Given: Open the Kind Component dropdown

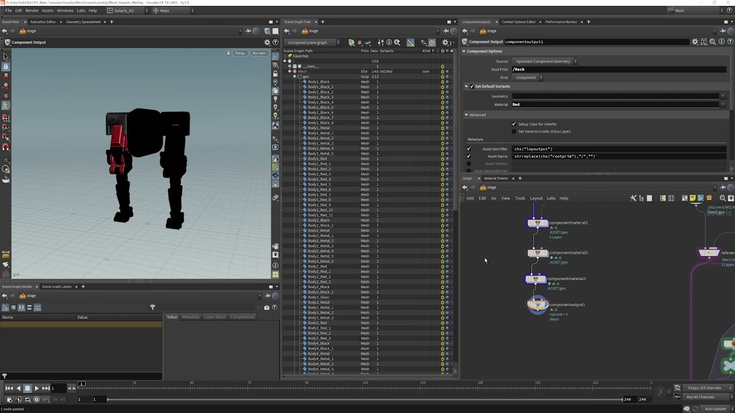Looking at the screenshot, I should click(528, 77).
